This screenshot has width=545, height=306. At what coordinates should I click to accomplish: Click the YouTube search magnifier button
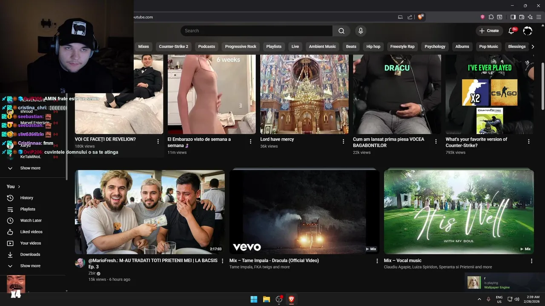[341, 31]
